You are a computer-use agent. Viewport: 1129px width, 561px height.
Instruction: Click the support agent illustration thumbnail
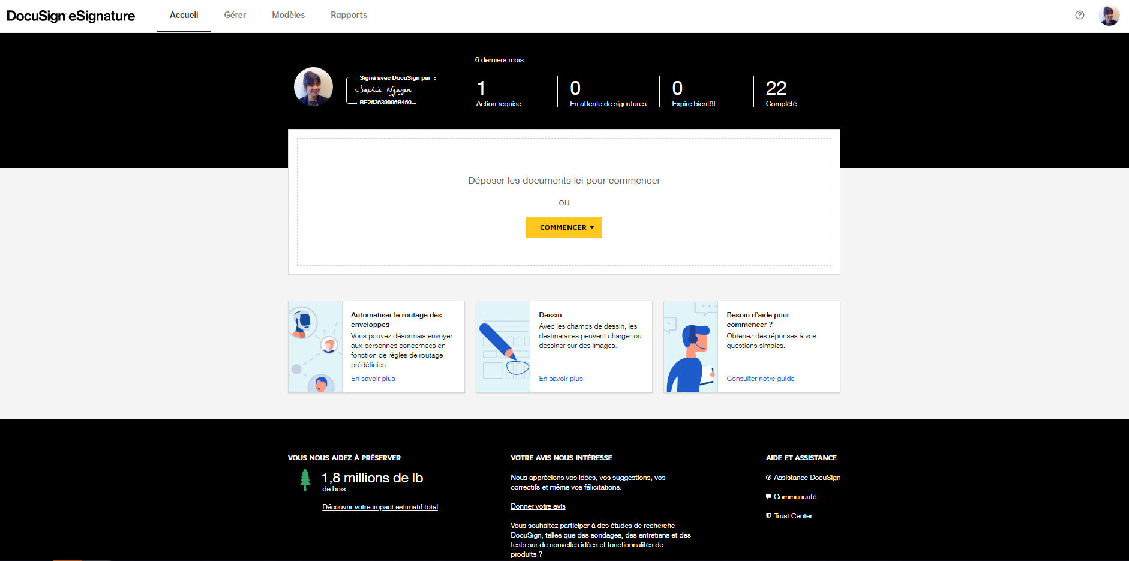pyautogui.click(x=690, y=347)
